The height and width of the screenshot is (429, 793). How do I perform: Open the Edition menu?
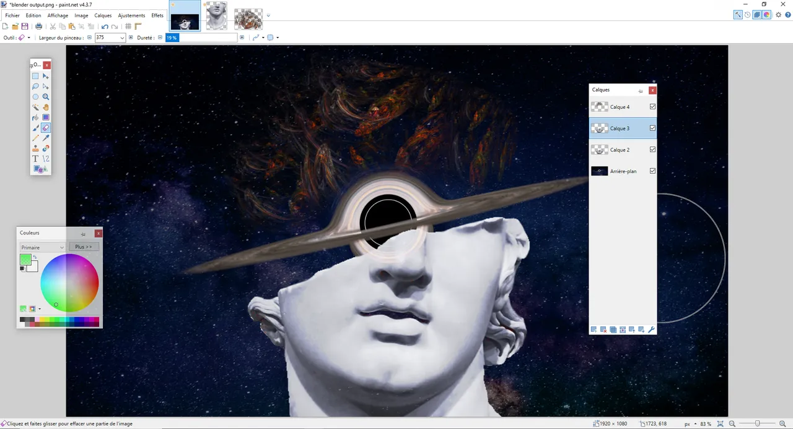pos(33,15)
